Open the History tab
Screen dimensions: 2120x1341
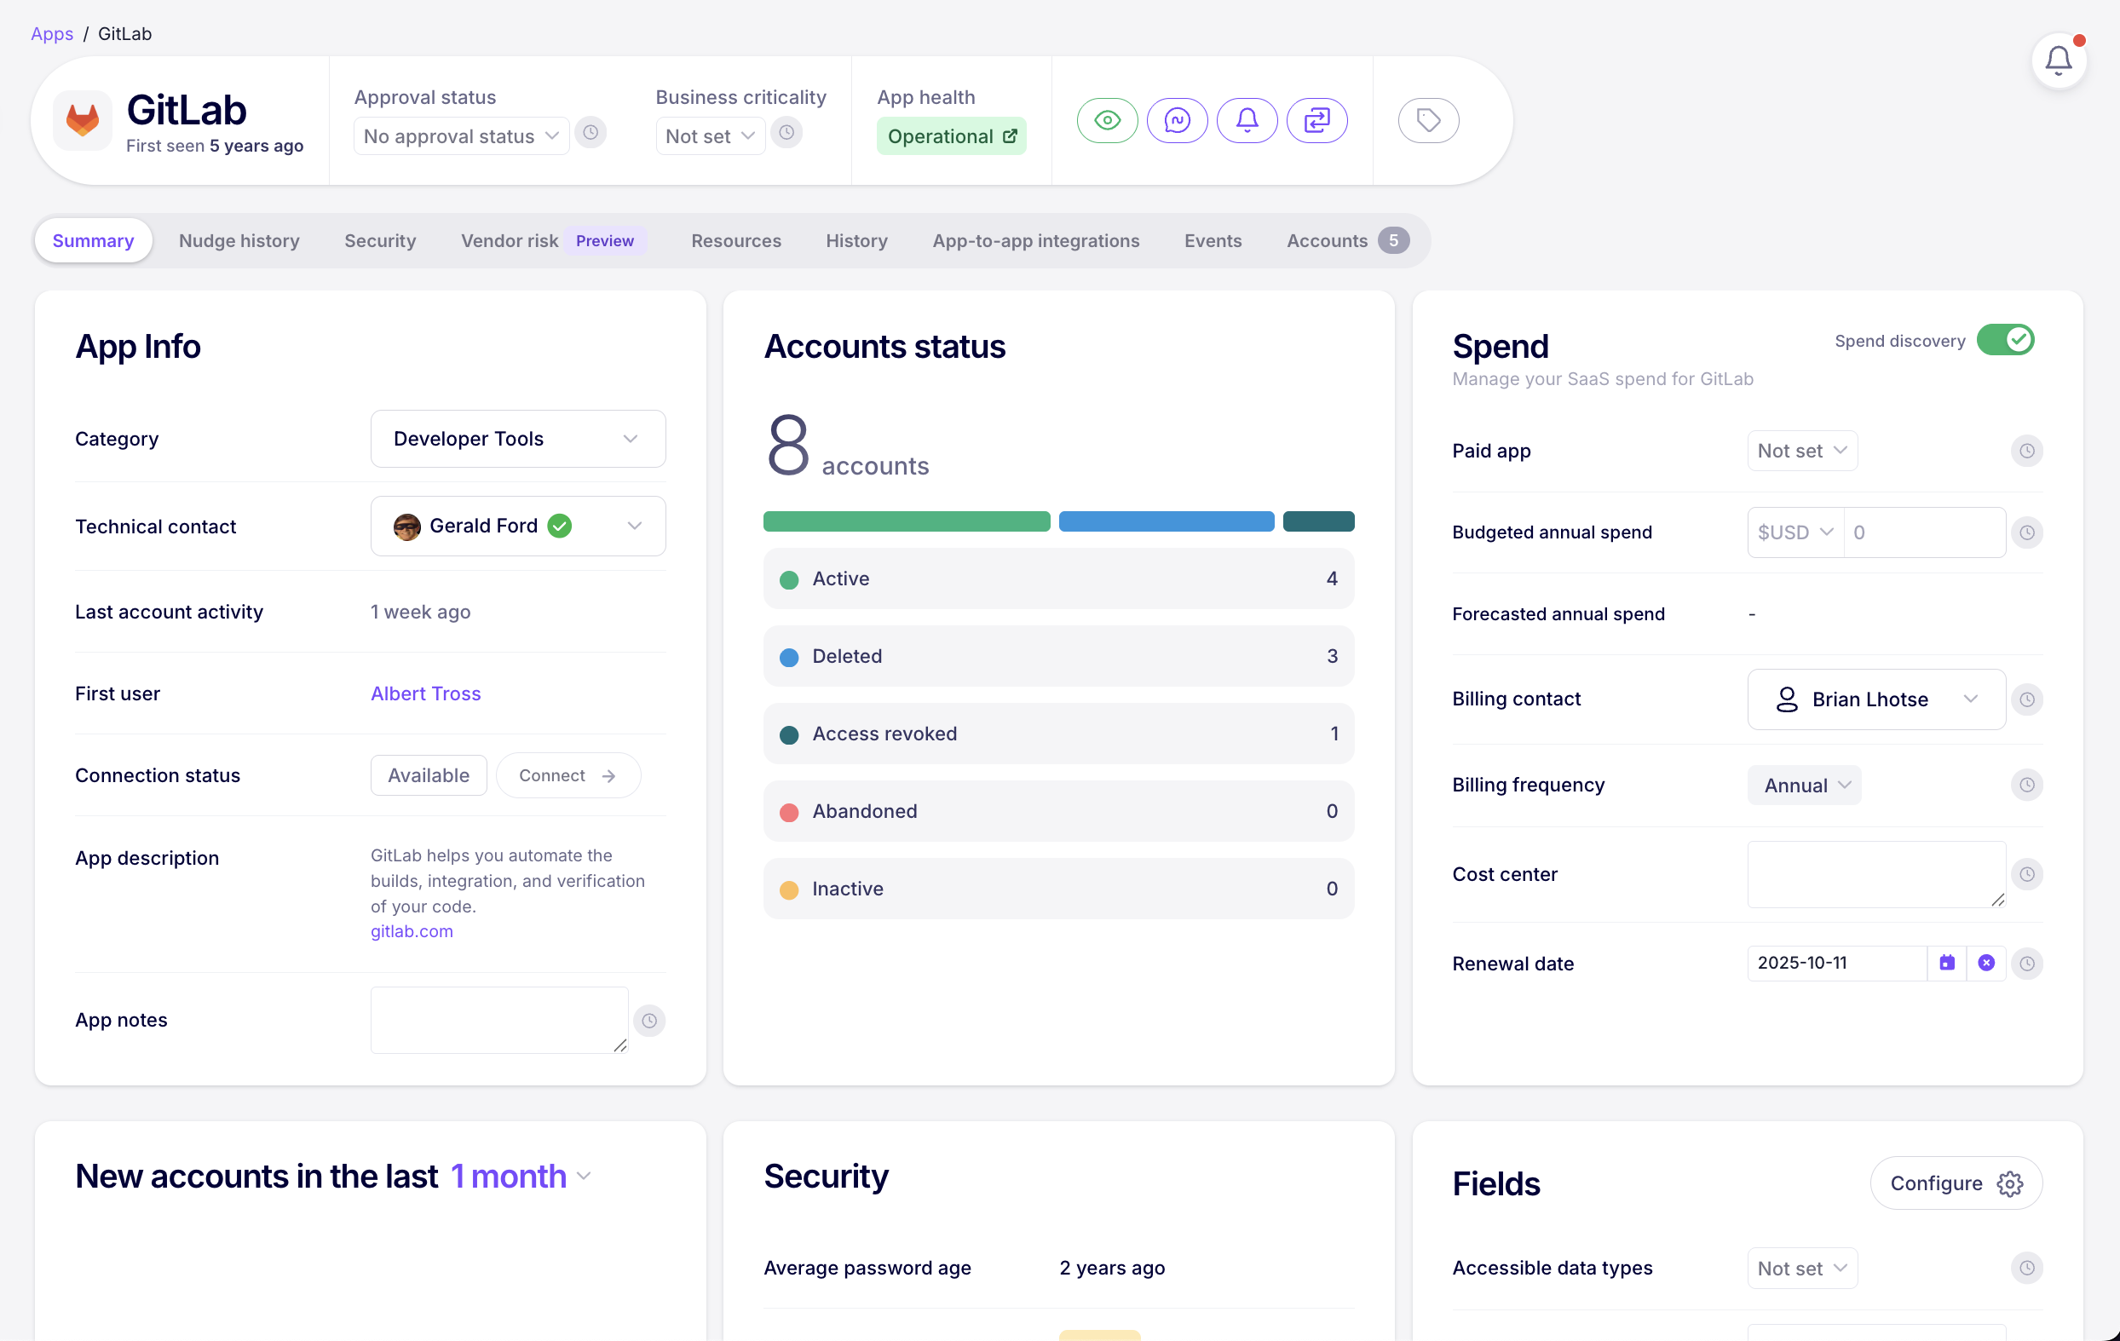855,240
